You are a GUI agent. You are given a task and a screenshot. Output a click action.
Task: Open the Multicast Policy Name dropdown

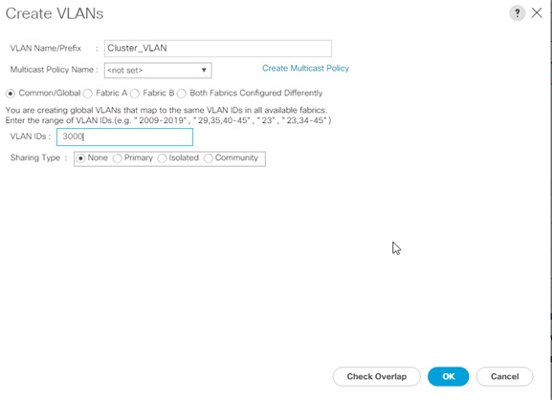(158, 71)
